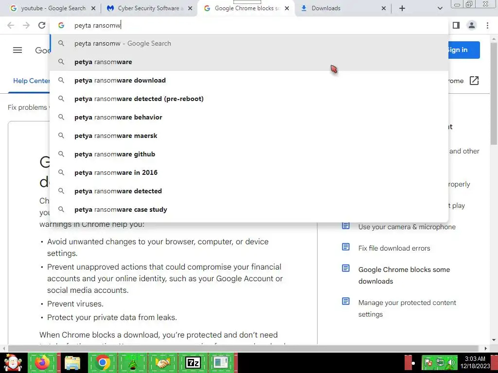Choose 'petya ransomware in 2016' suggestion

(249, 172)
